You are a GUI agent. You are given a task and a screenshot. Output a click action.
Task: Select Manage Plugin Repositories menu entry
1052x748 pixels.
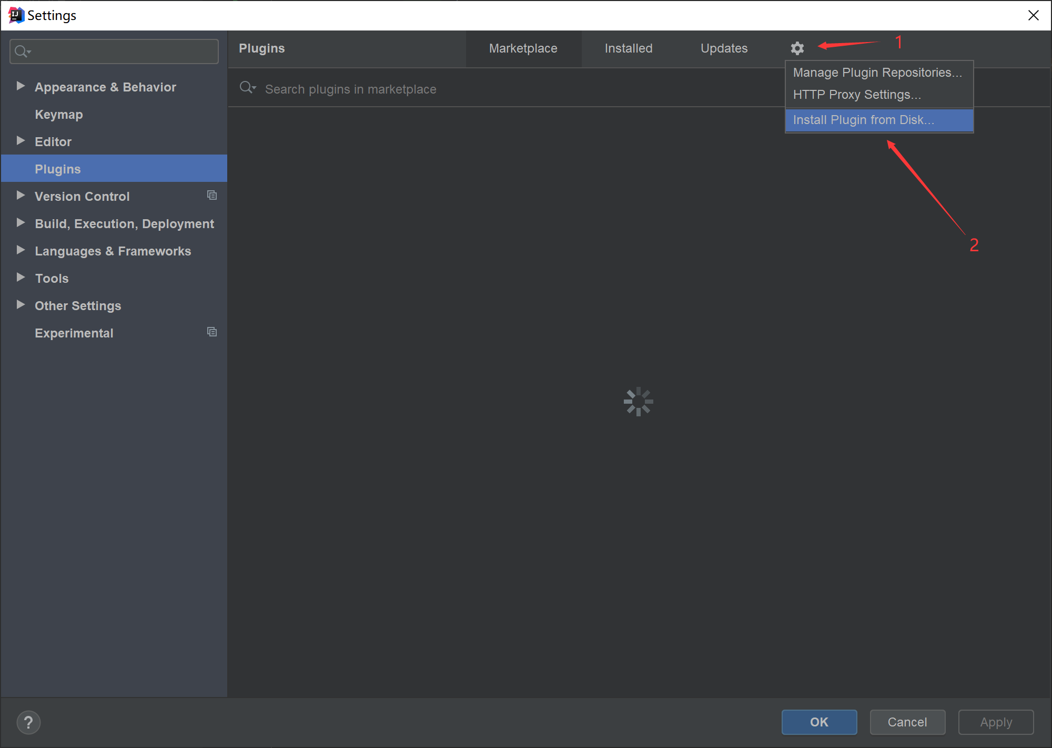[x=877, y=73]
